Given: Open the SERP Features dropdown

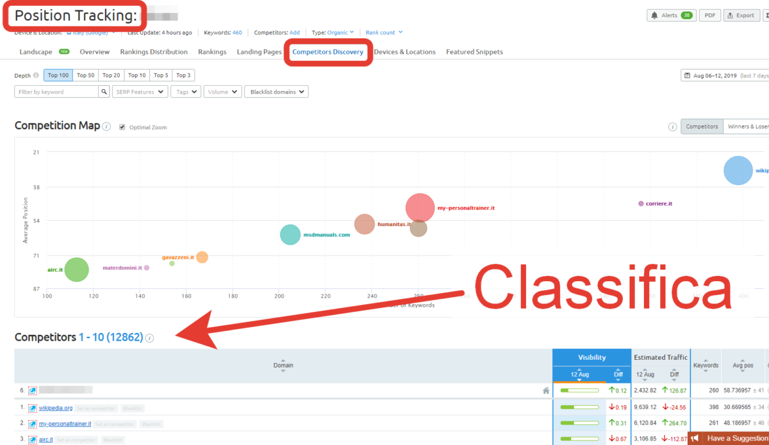Looking at the screenshot, I should 140,92.
